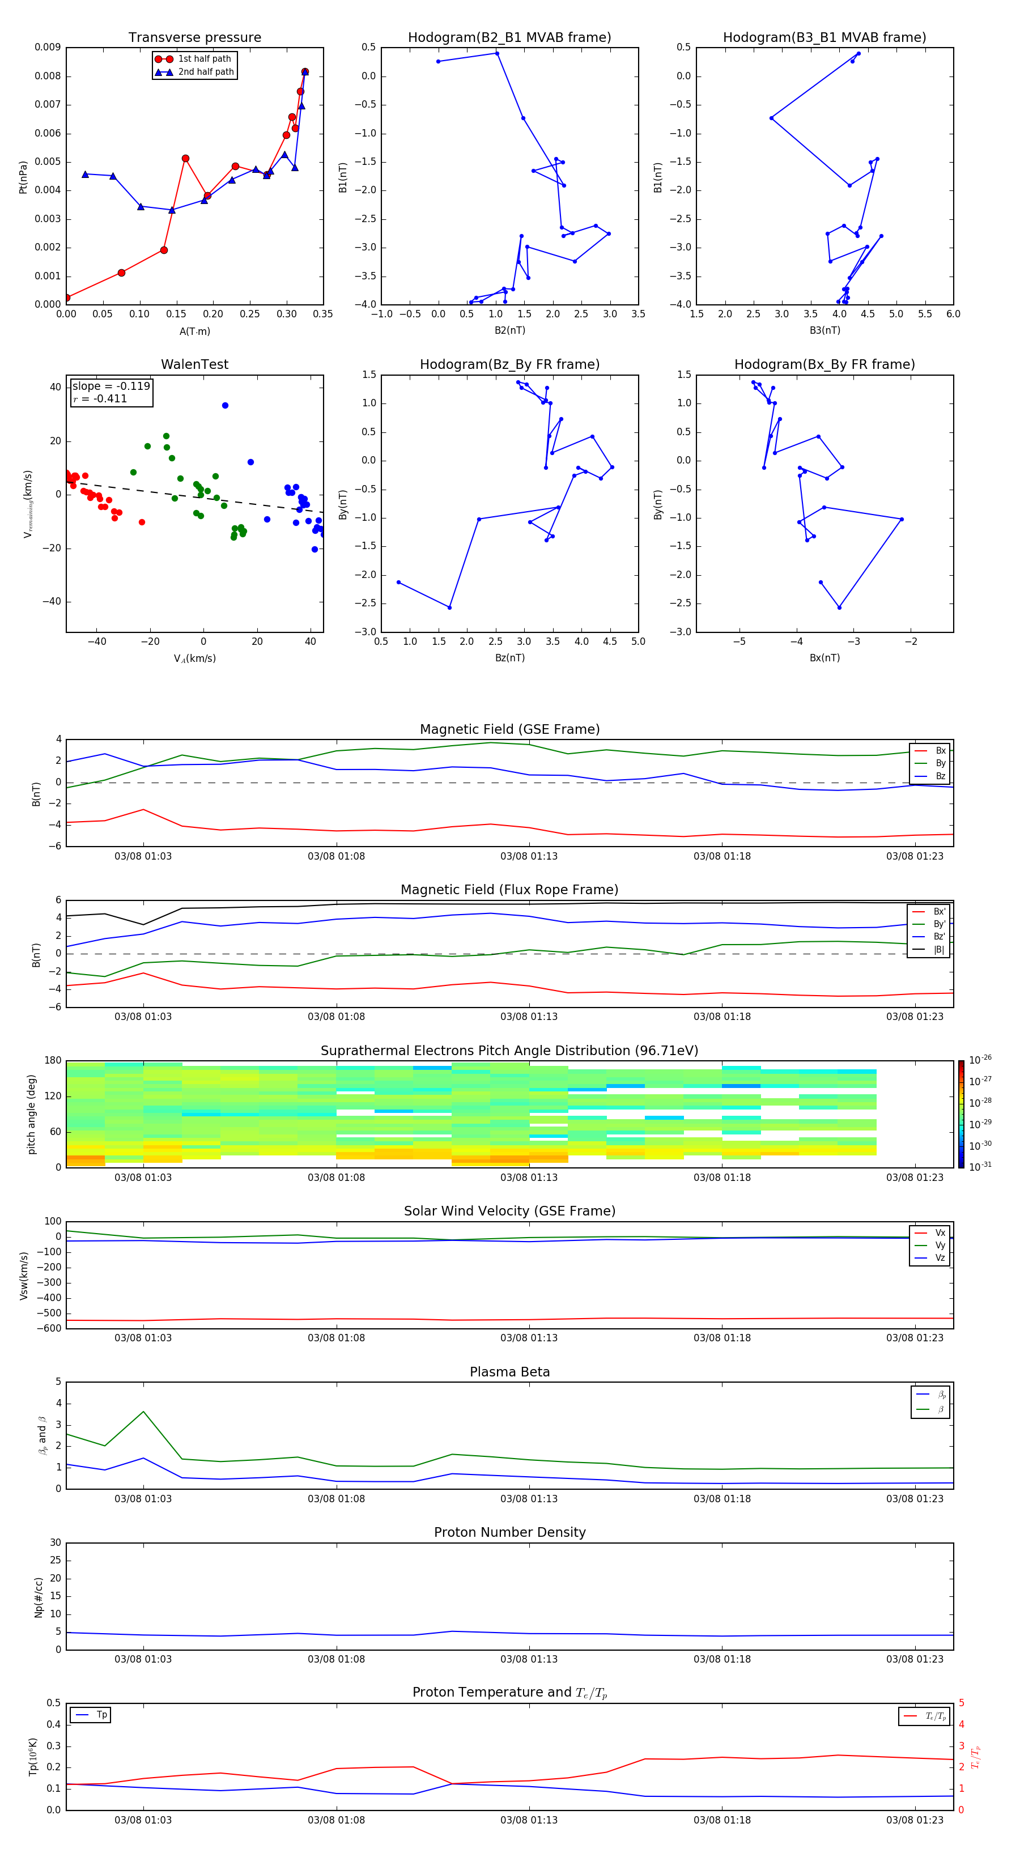This screenshot has width=1020, height=1870.
Task: Click the 'Hodogram(B2_B1 MVAB frame)' title
Action: (x=509, y=38)
